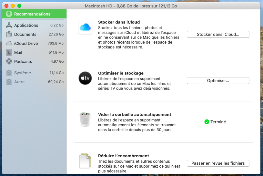Open the iCloud Drive category

[x=34, y=44]
